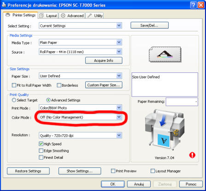Click the Save/Del... button

[149, 25]
